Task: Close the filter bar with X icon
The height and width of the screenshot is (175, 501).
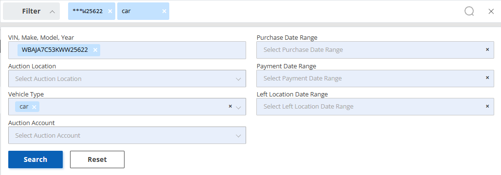Action: 491,12
